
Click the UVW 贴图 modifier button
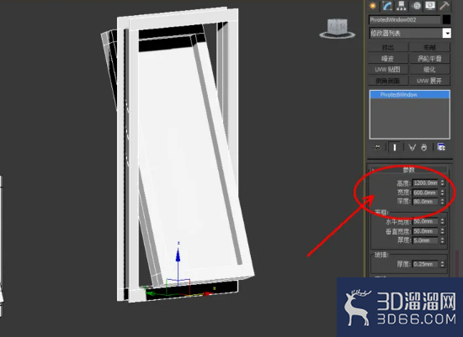pyautogui.click(x=388, y=70)
